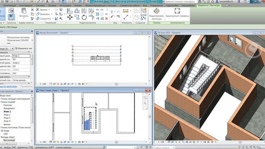The height and width of the screenshot is (149, 265).
Task: Select the Offset tool
Action: (77, 11)
